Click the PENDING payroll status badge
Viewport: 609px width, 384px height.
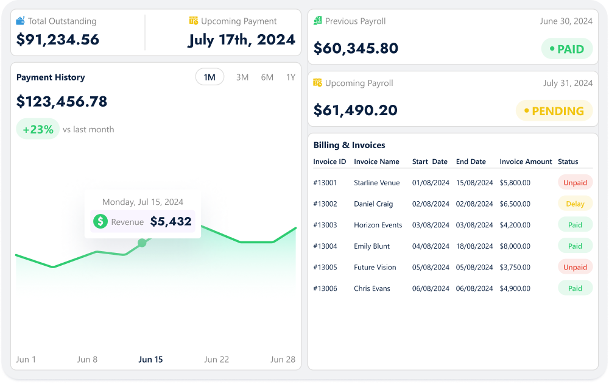tap(554, 111)
